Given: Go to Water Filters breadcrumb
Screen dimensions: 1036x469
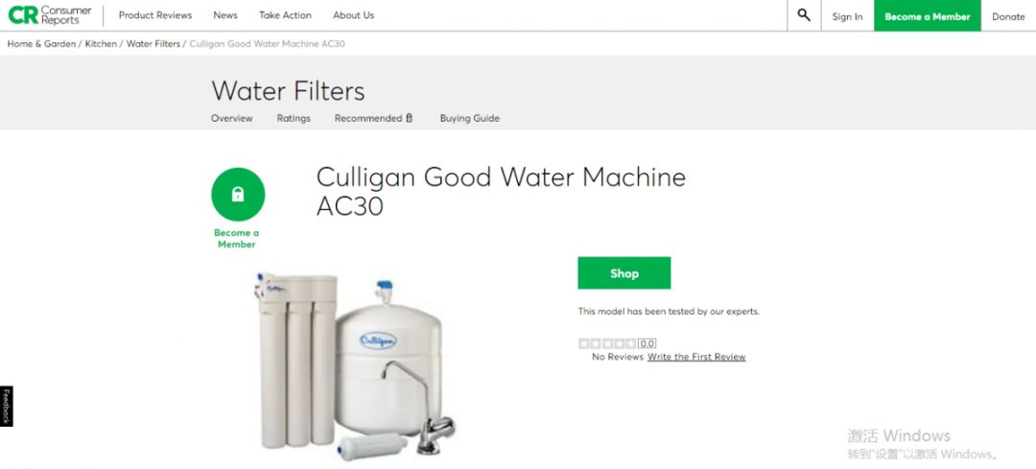Looking at the screenshot, I should pyautogui.click(x=153, y=43).
